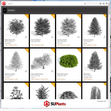Click the footer SUPlants logo
This screenshot has width=111, height=111.
[x=55, y=104]
